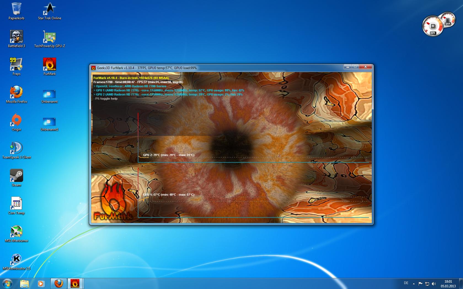Minimize the FurMark window
This screenshot has width=463, height=289.
coord(347,67)
